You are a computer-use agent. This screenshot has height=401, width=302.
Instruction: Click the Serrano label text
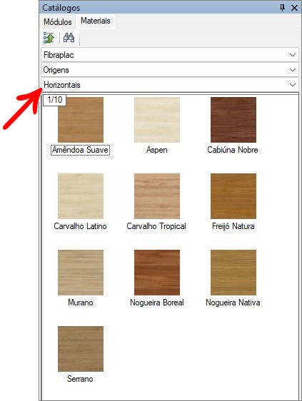pos(80,379)
